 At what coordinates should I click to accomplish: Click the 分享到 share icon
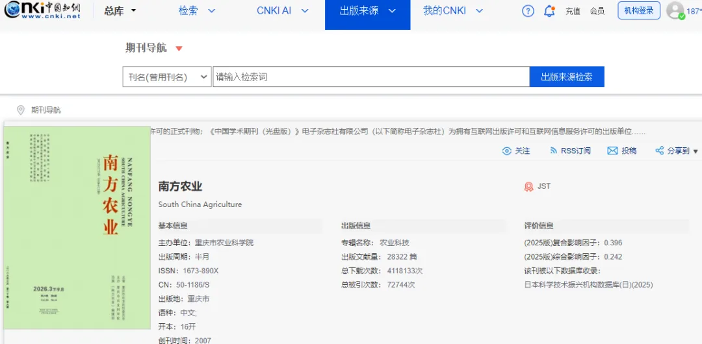[660, 151]
